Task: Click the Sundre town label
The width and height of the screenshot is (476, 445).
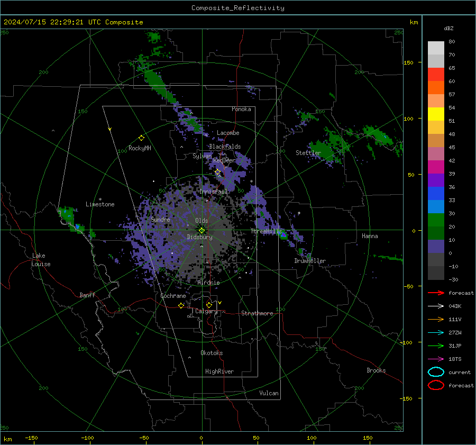Action: pos(160,220)
